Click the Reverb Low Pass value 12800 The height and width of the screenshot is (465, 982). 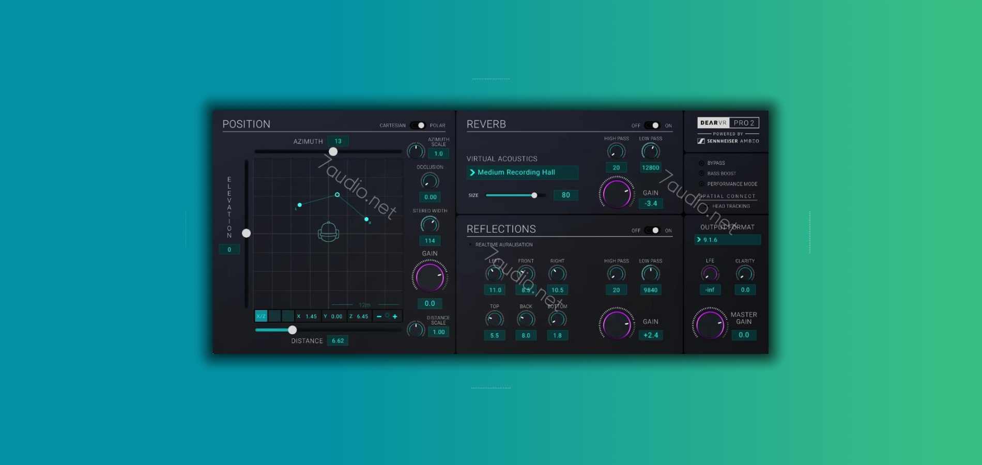coord(651,167)
